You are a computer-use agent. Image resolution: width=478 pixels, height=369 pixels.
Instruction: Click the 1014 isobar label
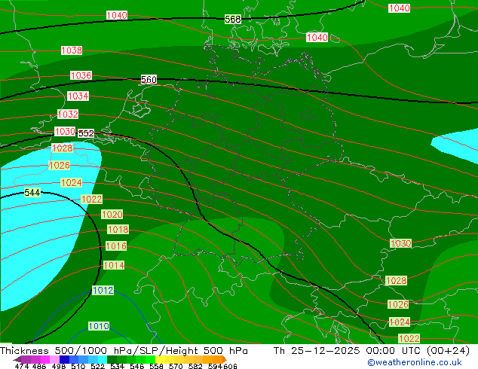114,265
